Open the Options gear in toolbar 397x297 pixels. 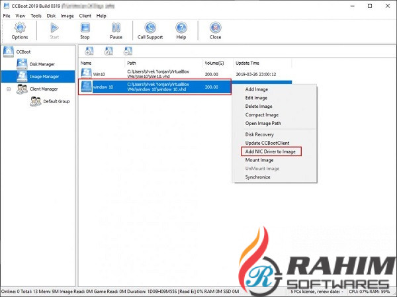tap(20, 30)
